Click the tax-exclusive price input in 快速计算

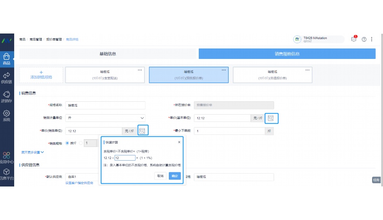(x=125, y=158)
